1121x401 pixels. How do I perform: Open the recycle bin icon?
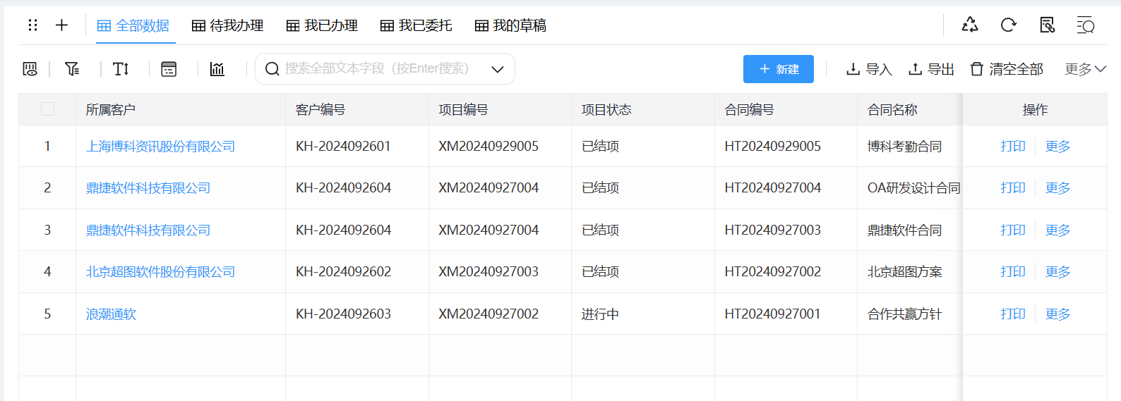click(x=970, y=25)
